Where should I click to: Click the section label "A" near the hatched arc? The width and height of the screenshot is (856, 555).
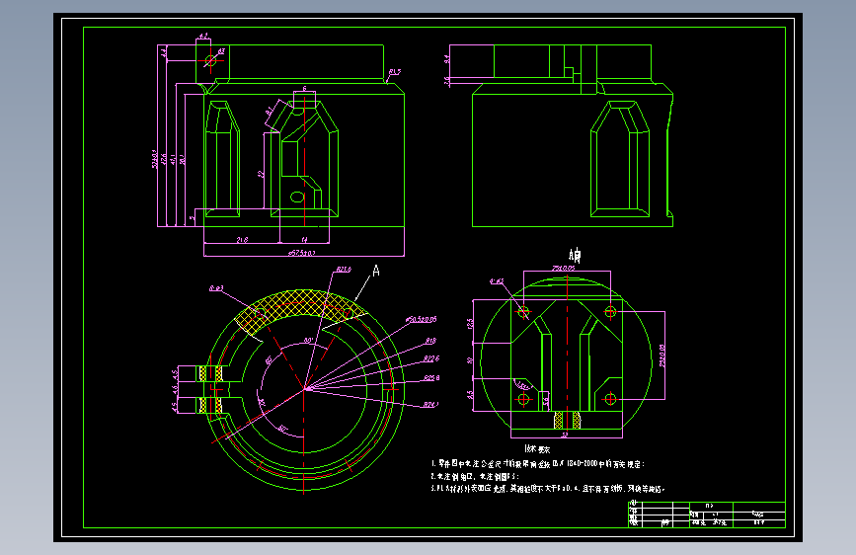[x=375, y=271]
